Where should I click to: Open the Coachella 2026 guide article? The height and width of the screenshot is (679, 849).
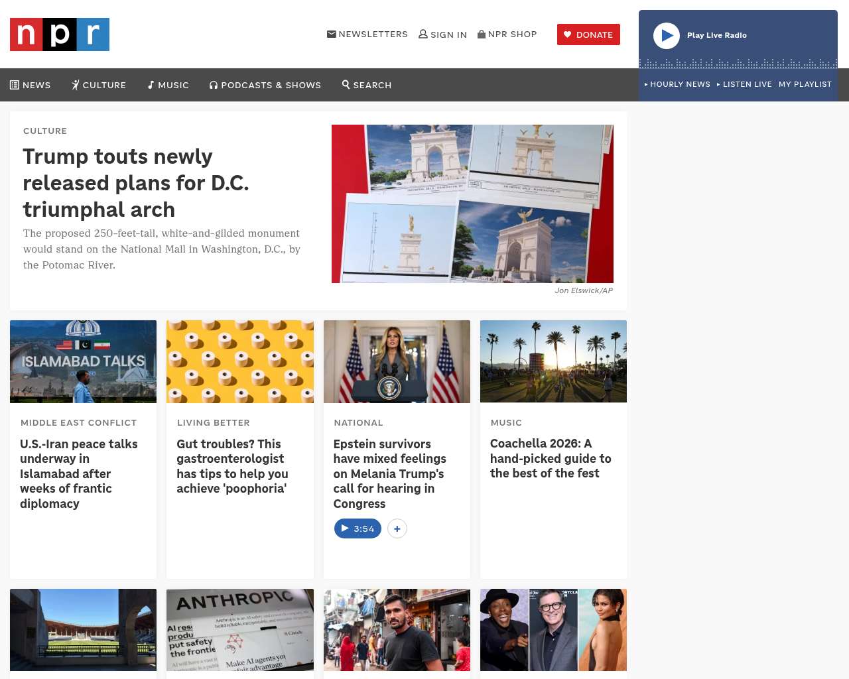(550, 458)
